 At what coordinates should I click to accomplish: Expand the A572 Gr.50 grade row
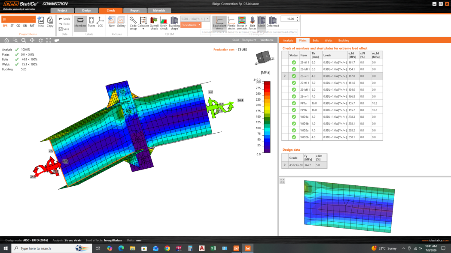tap(285, 165)
